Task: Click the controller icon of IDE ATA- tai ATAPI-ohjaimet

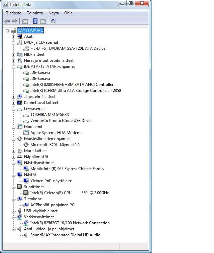Action: 20,67
